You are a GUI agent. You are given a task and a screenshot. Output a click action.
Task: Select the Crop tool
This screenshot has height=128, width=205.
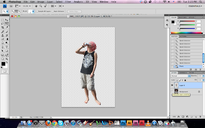click(3, 28)
